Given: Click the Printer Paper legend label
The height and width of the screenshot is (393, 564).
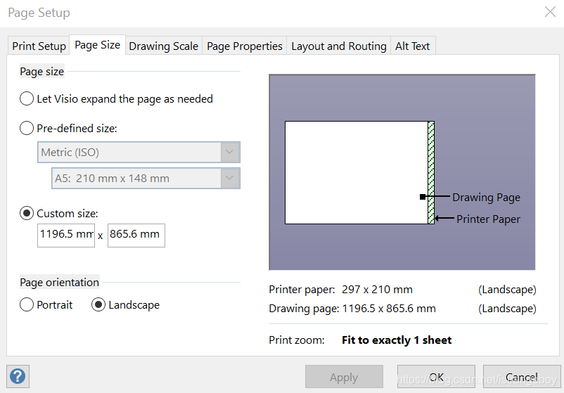Looking at the screenshot, I should (489, 219).
